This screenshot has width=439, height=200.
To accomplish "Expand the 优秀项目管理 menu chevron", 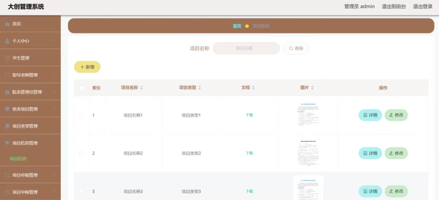I will coord(54,109).
